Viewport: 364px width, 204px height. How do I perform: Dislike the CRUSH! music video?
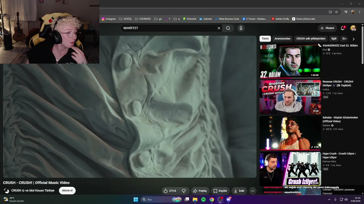[x=184, y=191]
